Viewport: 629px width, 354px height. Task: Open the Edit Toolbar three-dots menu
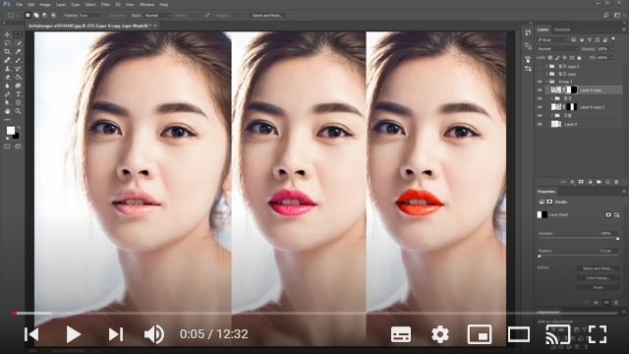7,120
